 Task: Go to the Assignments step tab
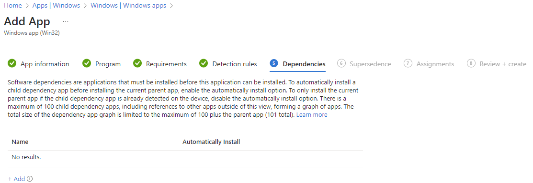tap(429, 64)
